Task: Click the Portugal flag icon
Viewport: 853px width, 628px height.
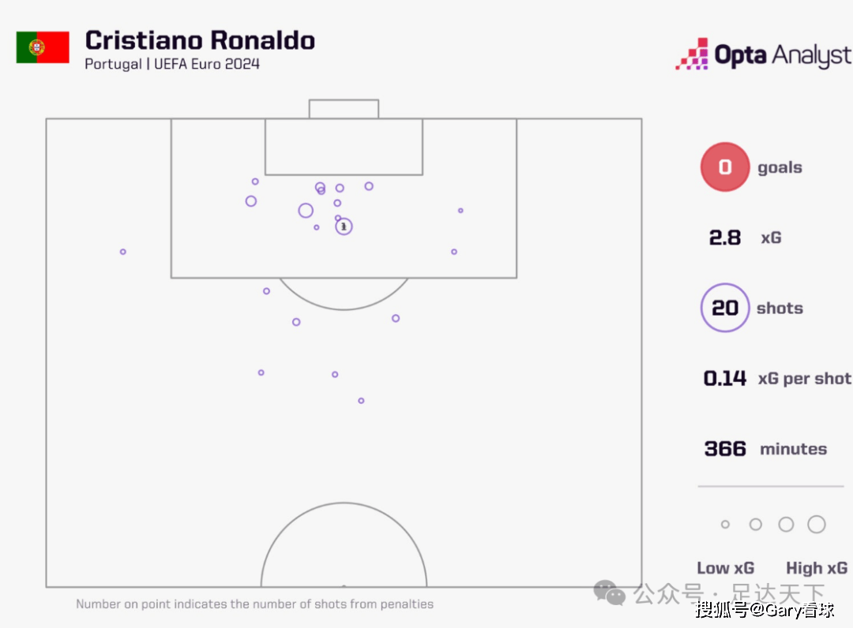Action: (43, 47)
